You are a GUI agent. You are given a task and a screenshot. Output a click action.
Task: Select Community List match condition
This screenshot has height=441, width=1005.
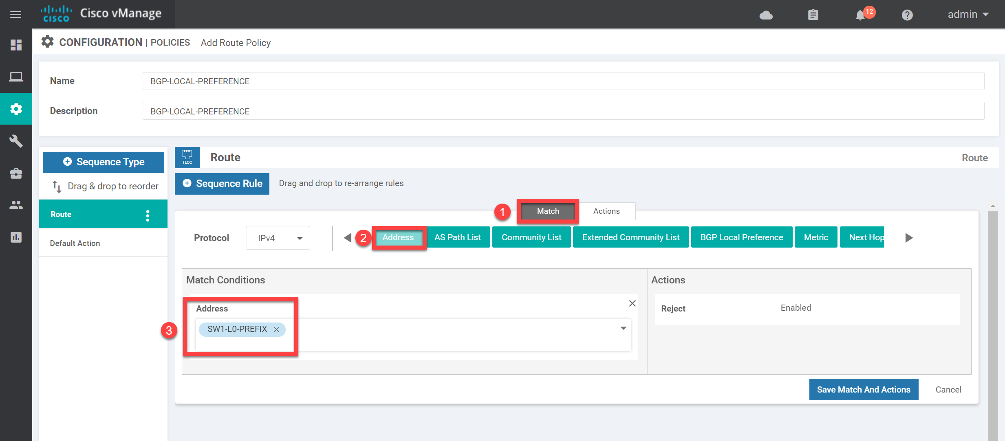(x=531, y=237)
